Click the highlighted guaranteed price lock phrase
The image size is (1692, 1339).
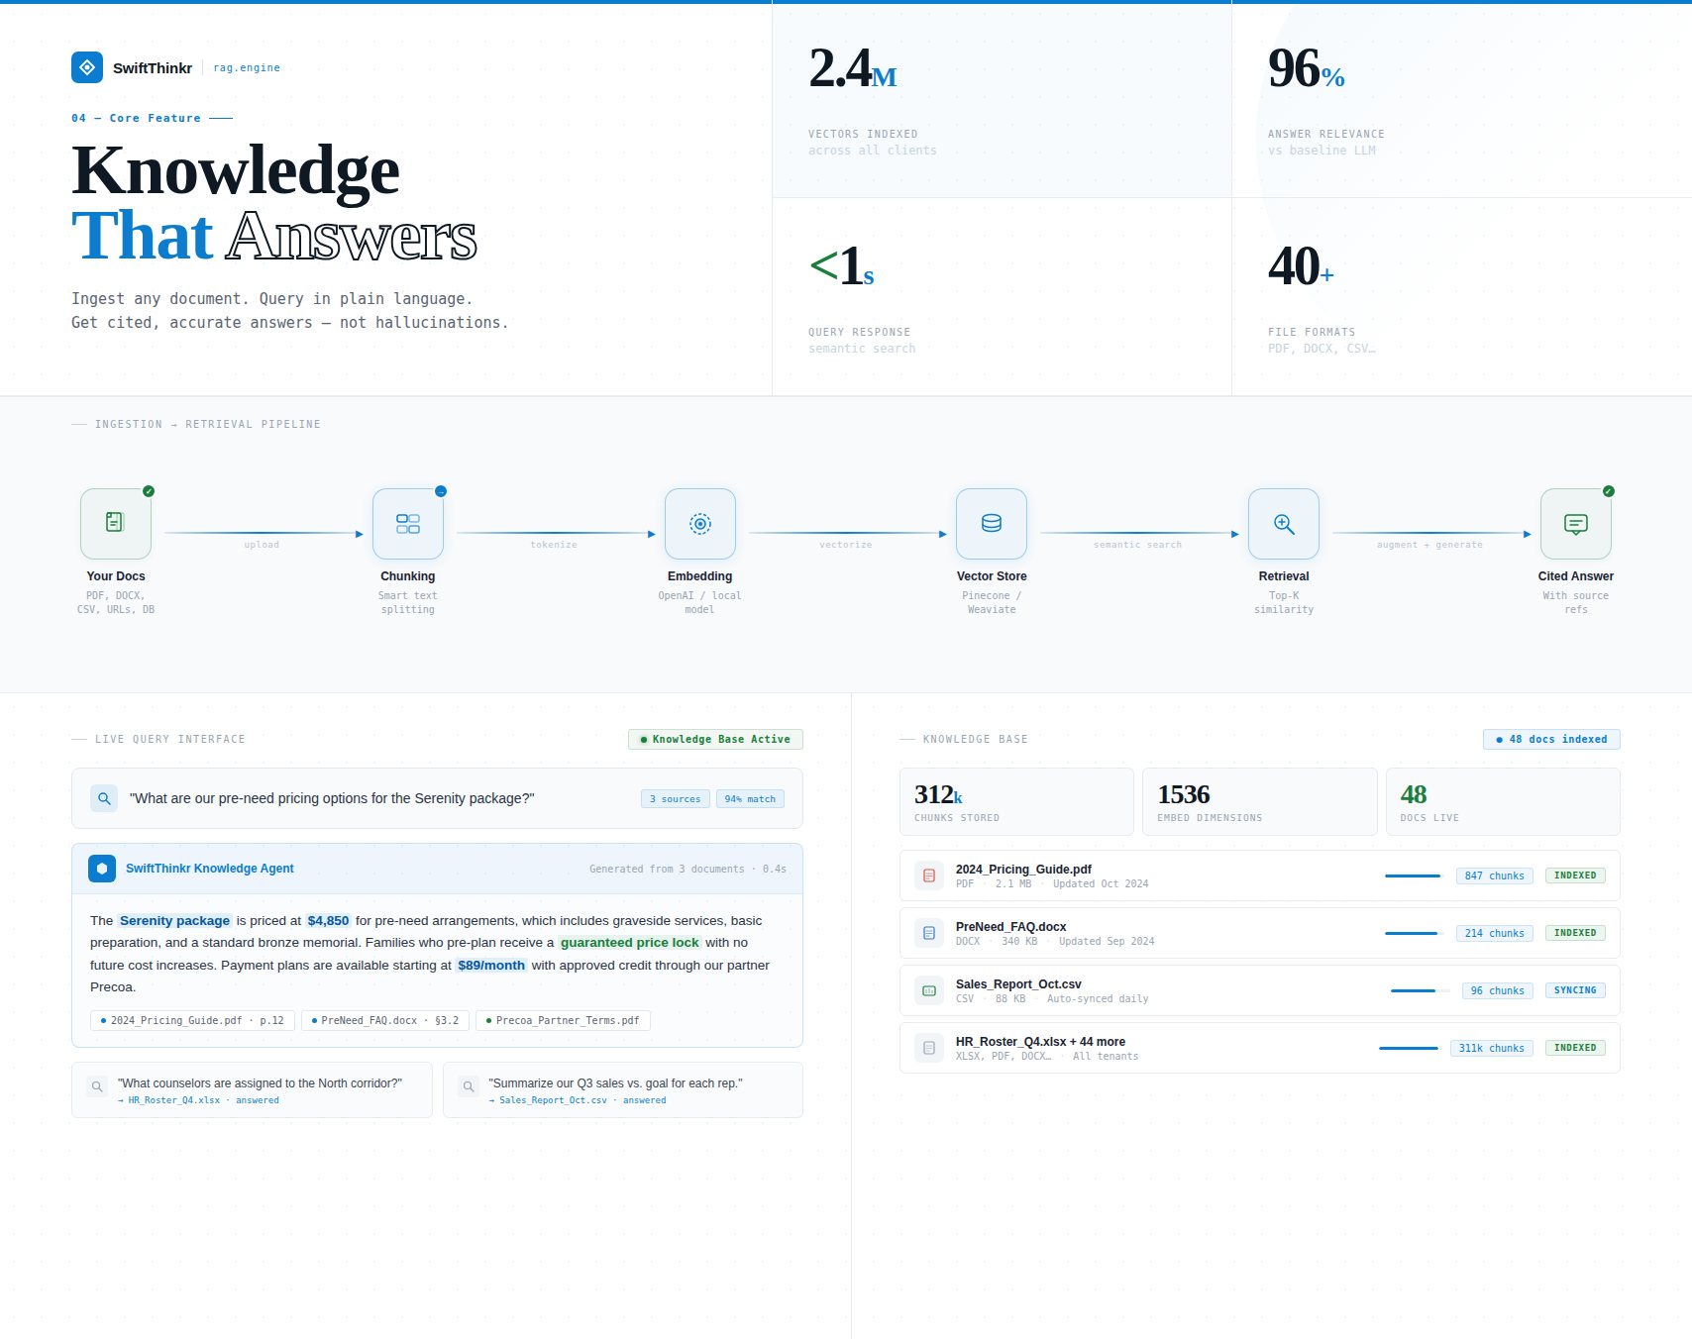click(630, 943)
